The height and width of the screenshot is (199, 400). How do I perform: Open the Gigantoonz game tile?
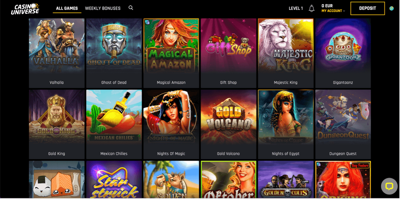(x=343, y=53)
